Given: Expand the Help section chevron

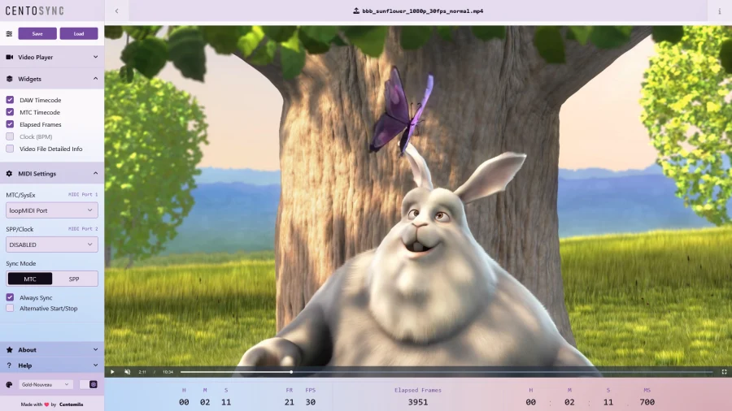Looking at the screenshot, I should 95,366.
